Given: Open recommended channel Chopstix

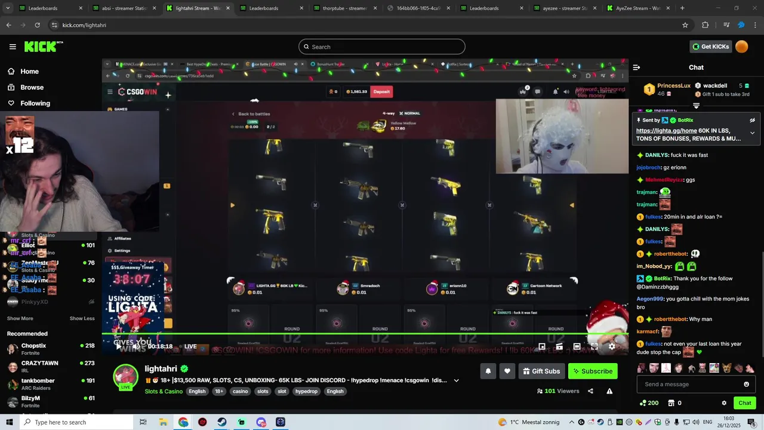Looking at the screenshot, I should (51, 349).
